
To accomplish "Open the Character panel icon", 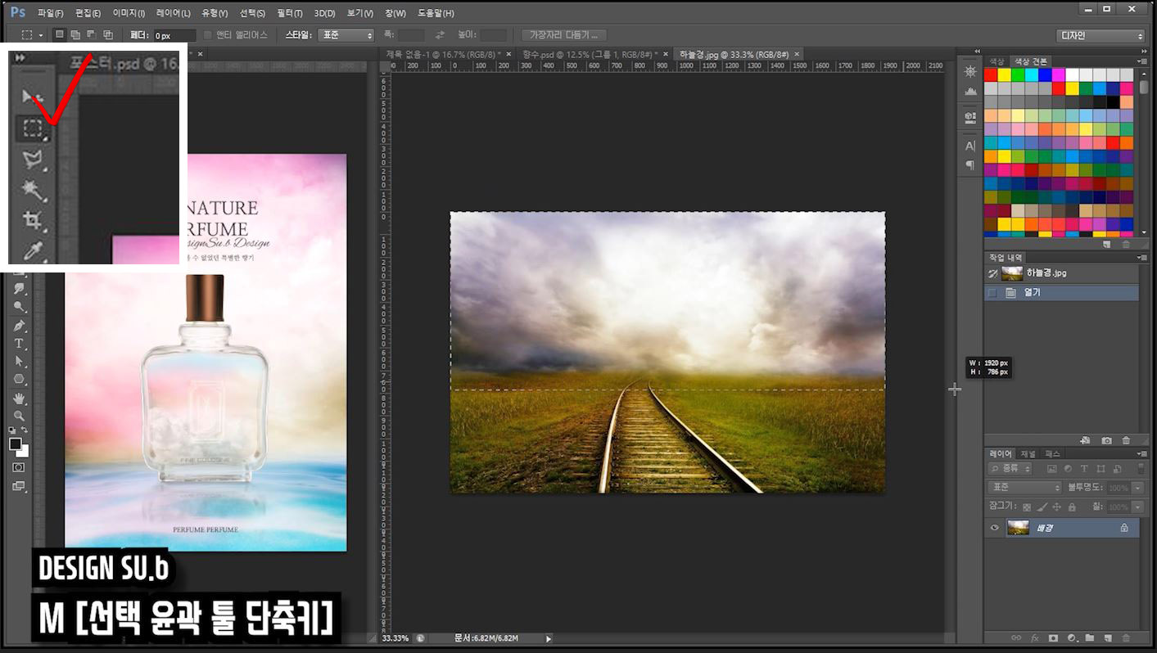I will pyautogui.click(x=970, y=146).
